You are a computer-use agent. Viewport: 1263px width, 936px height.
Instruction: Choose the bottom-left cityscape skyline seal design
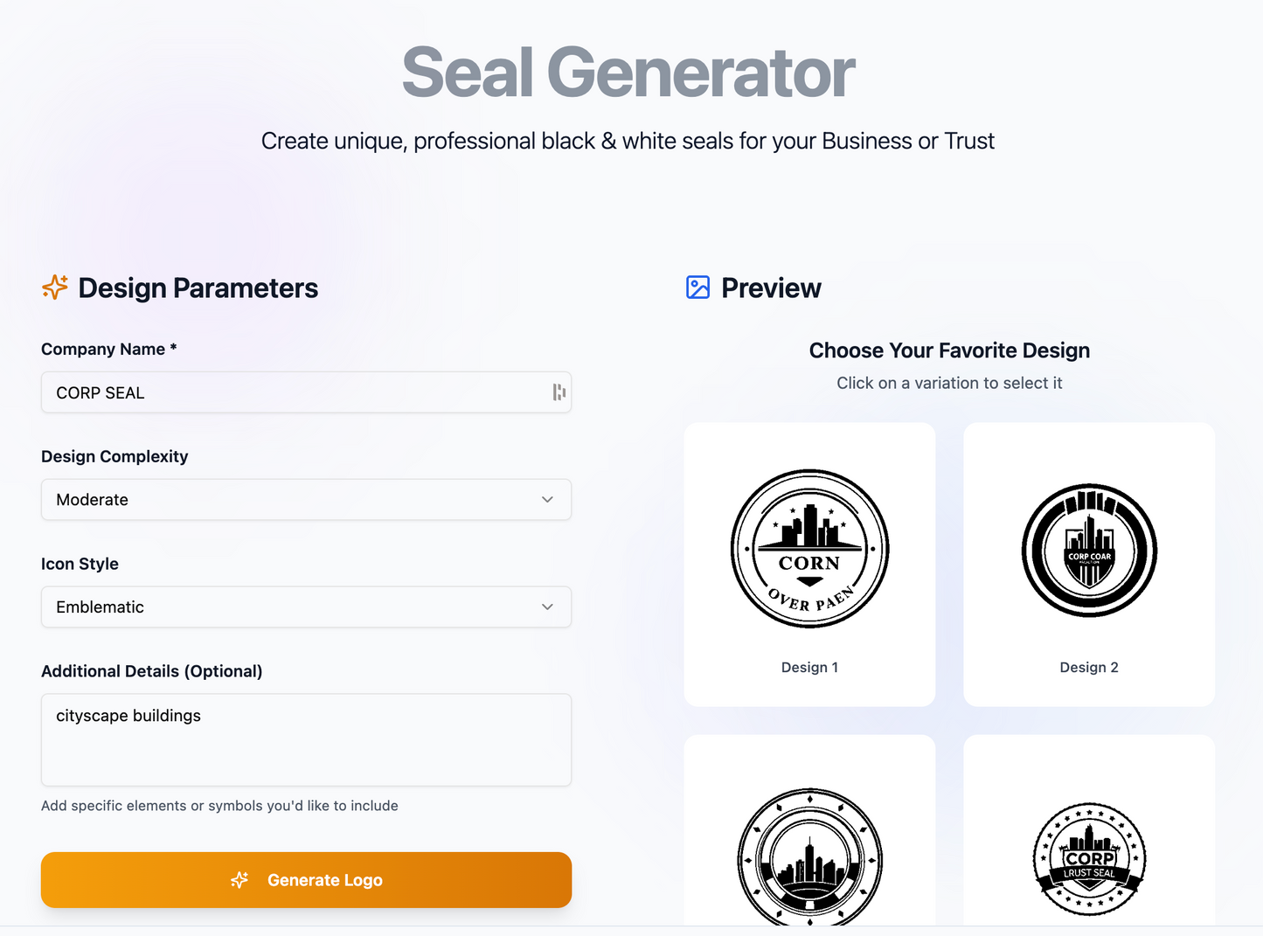point(809,859)
